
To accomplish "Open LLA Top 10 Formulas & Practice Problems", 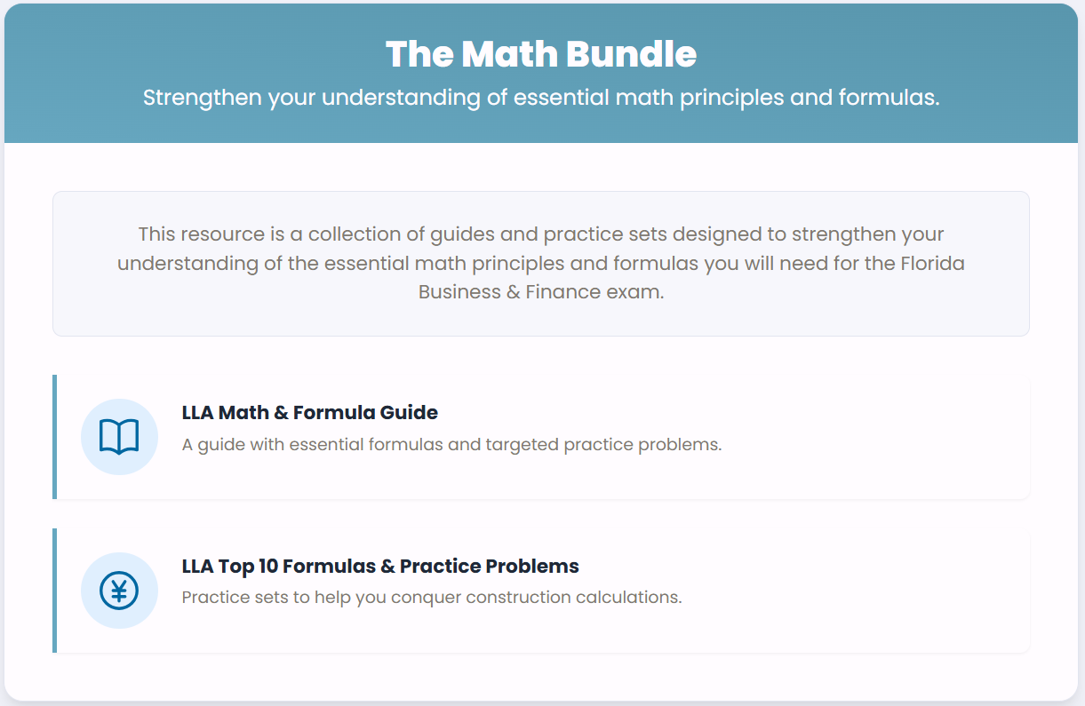I will pyautogui.click(x=379, y=566).
